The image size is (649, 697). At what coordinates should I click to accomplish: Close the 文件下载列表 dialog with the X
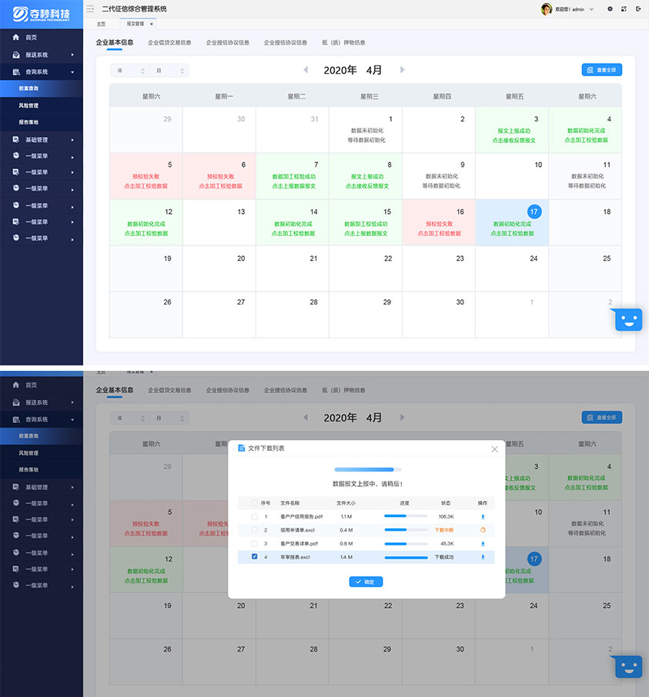[494, 449]
